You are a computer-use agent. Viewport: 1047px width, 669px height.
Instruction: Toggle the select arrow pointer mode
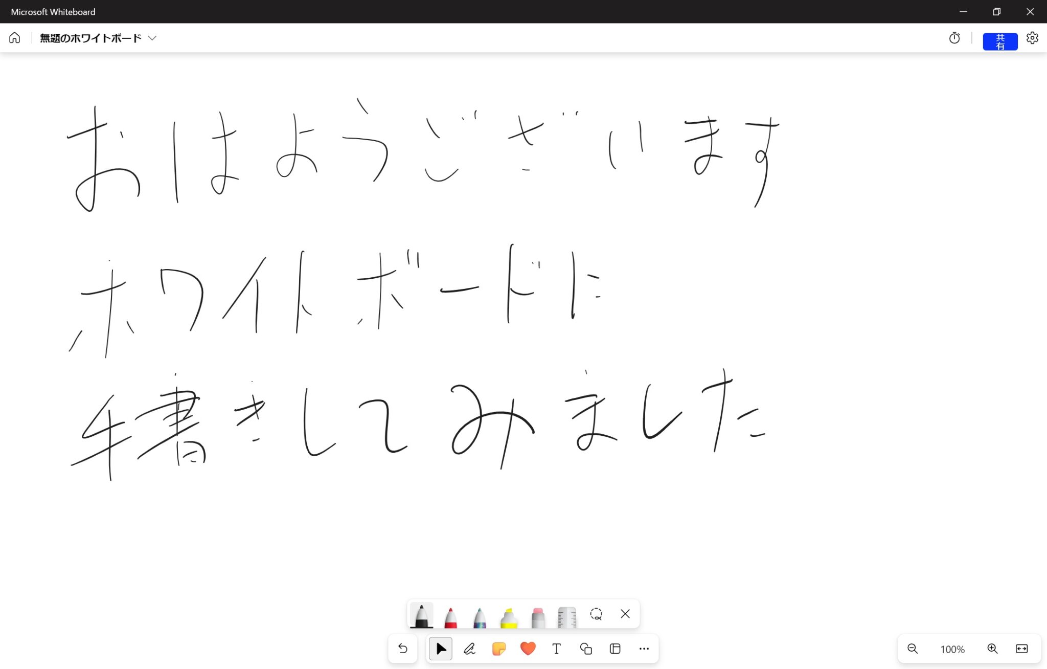coord(441,649)
